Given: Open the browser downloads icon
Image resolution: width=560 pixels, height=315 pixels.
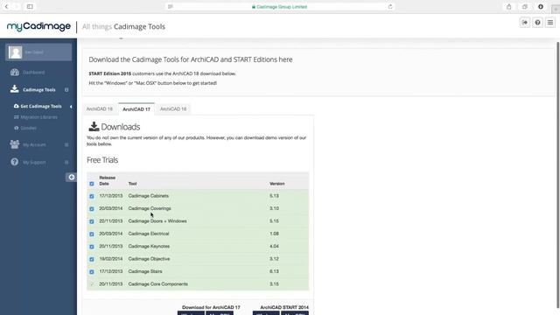Looking at the screenshot, I should tap(541, 6).
